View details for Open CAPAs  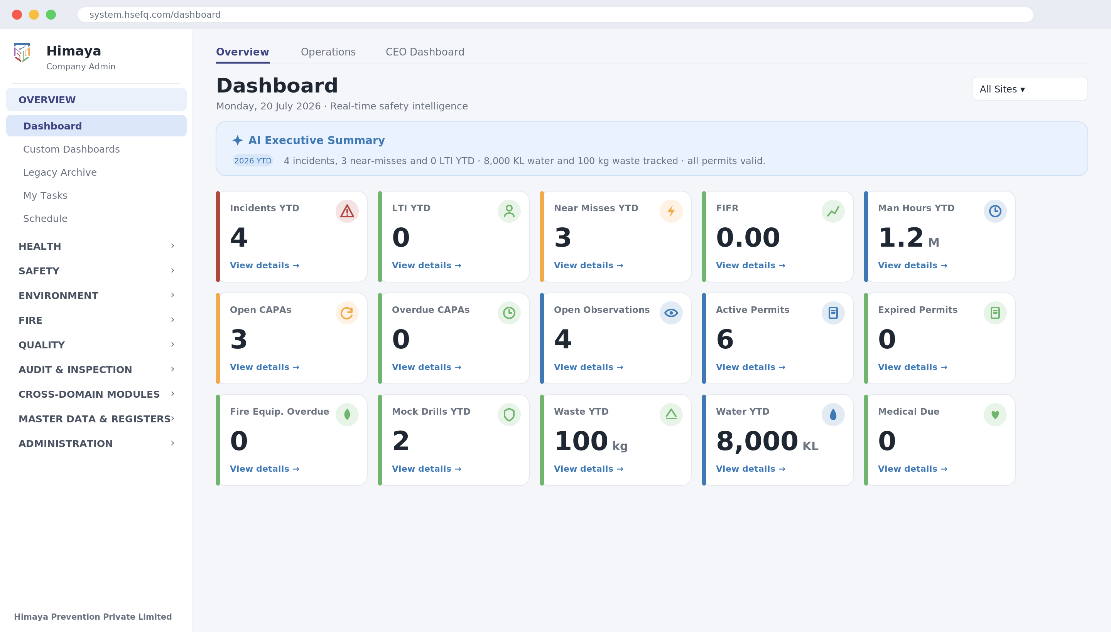pos(264,367)
